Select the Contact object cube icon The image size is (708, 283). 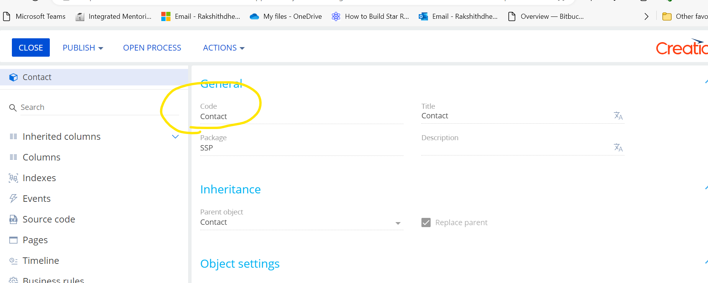(x=13, y=77)
